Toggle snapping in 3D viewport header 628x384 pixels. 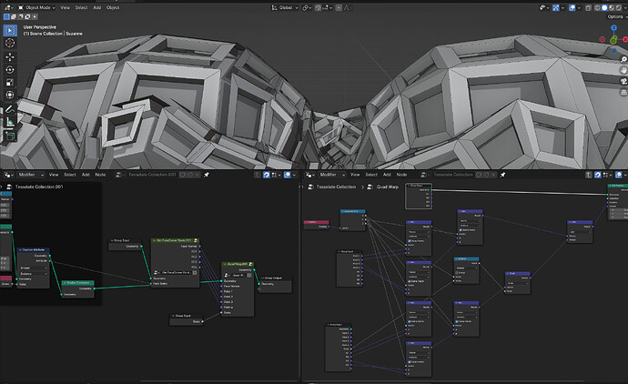(x=318, y=7)
